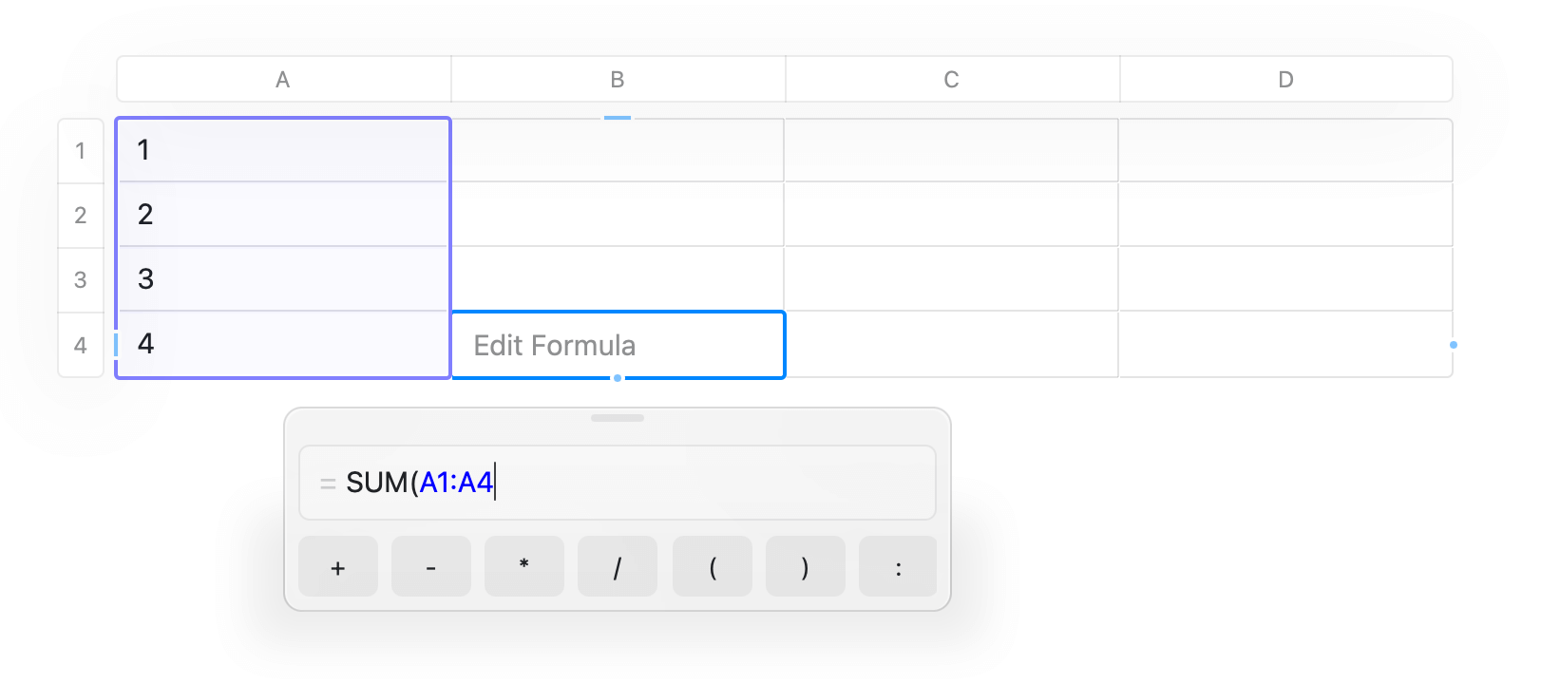Image resolution: width=1560 pixels, height=684 pixels.
Task: Click the blue handle under column B header
Action: (618, 117)
